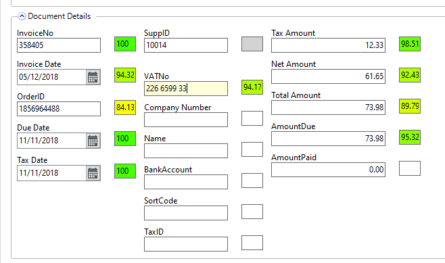The width and height of the screenshot is (445, 263).
Task: Click the Net Amount field 61.65
Action: point(329,76)
